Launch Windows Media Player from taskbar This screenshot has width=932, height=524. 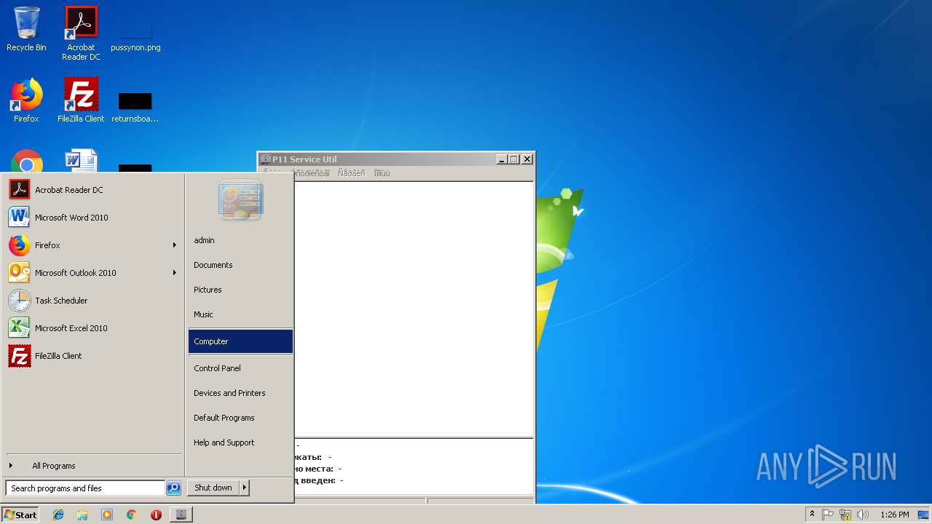point(107,515)
